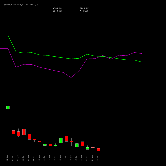This screenshot has height=166, width=166.
Task: Select the tall green candlestick above 16 Jun
Action: tap(61, 140)
